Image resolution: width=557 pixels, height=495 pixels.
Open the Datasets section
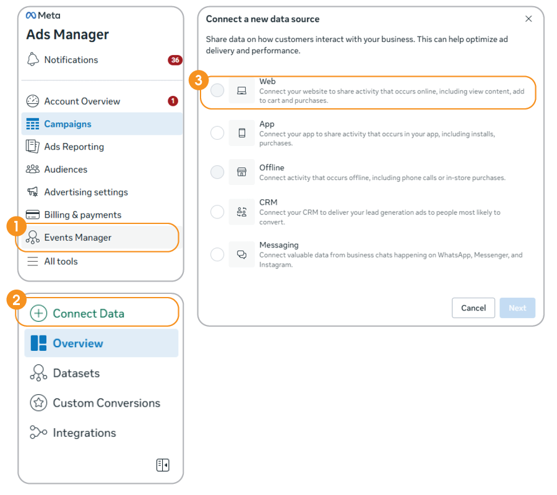76,373
